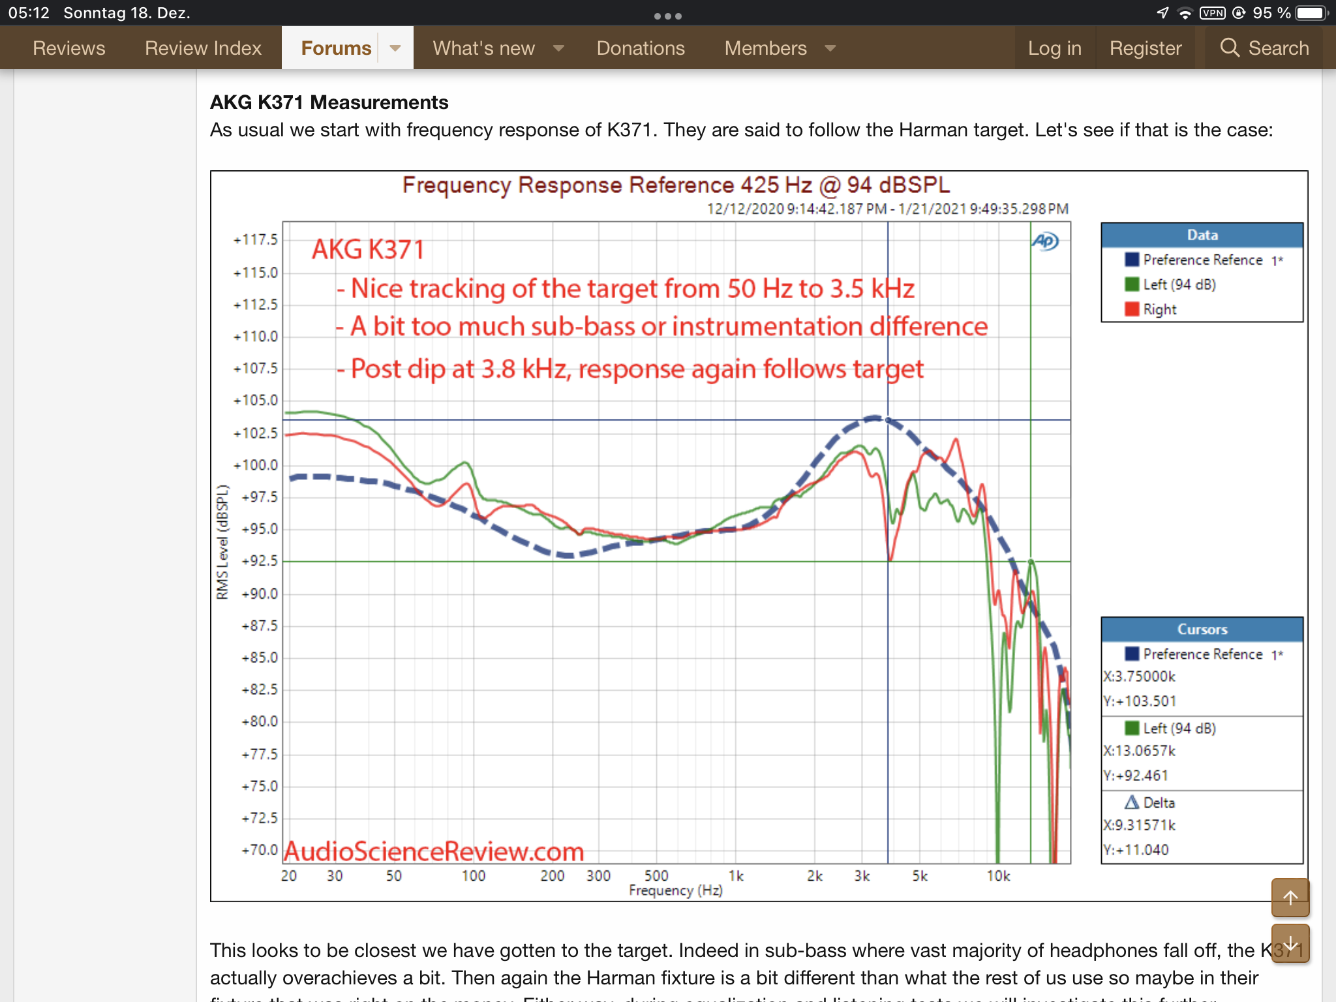Tap the scroll-to-top arrow button
Viewport: 1336px width, 1002px height.
[x=1290, y=898]
